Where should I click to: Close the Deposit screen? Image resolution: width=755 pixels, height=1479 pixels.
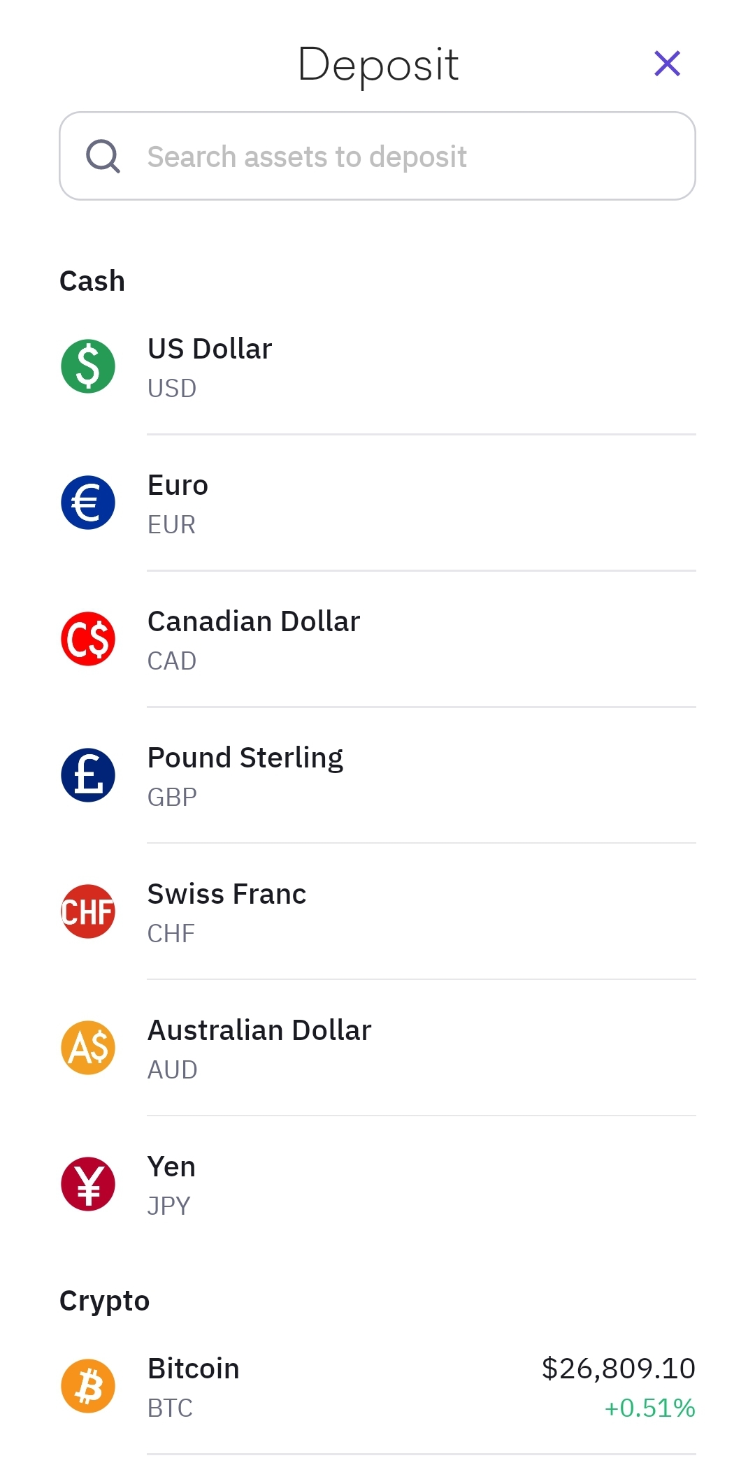click(667, 64)
